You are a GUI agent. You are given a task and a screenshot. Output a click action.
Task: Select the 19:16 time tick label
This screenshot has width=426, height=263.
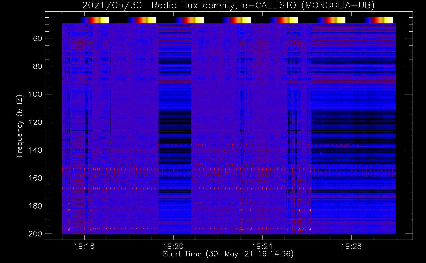tap(84, 246)
